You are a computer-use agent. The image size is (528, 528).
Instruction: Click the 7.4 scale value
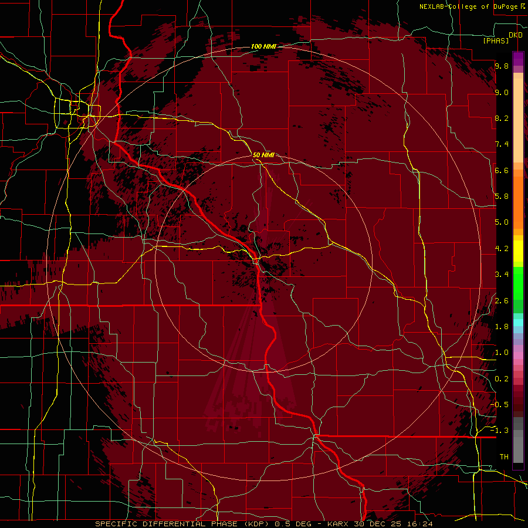tap(502, 144)
